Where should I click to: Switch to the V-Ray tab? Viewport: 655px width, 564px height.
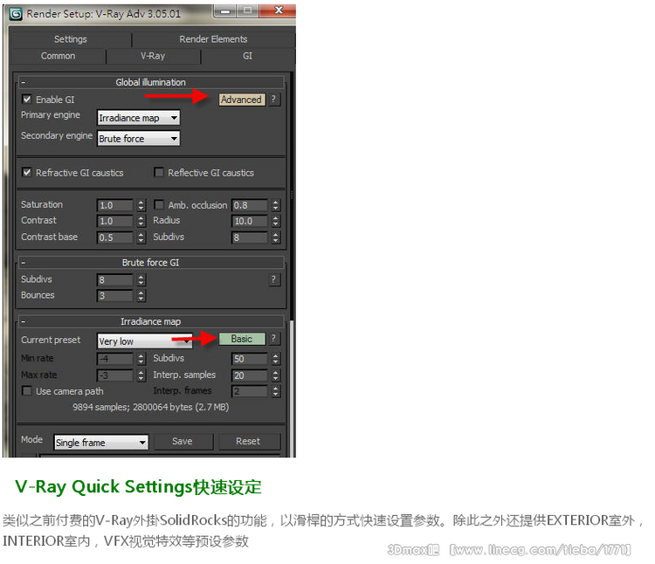pyautogui.click(x=153, y=56)
